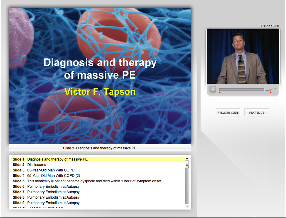The width and height of the screenshot is (286, 218).
Task: Go to the previous slide
Action: pyautogui.click(x=228, y=112)
